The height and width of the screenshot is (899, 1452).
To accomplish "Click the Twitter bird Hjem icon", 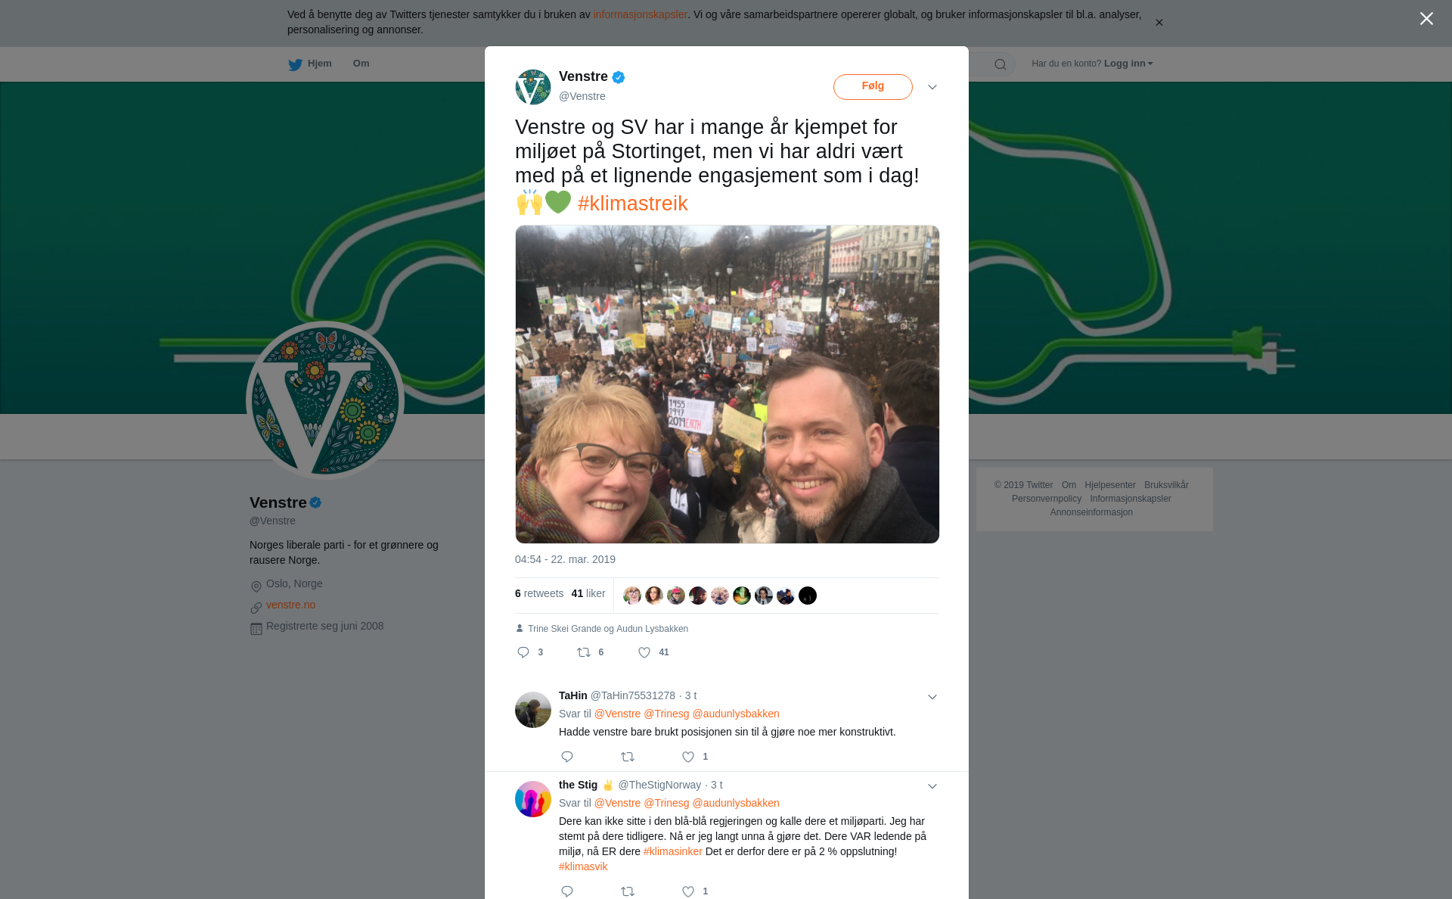I will [x=295, y=64].
